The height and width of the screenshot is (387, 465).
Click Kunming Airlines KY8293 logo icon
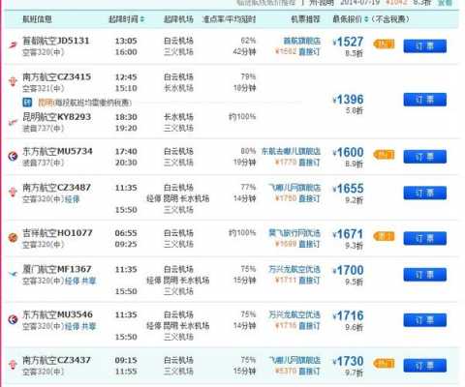pos(13,122)
